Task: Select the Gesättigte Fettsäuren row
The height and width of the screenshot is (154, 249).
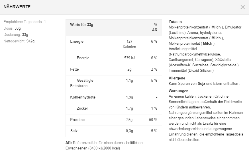Action: [x=114, y=83]
